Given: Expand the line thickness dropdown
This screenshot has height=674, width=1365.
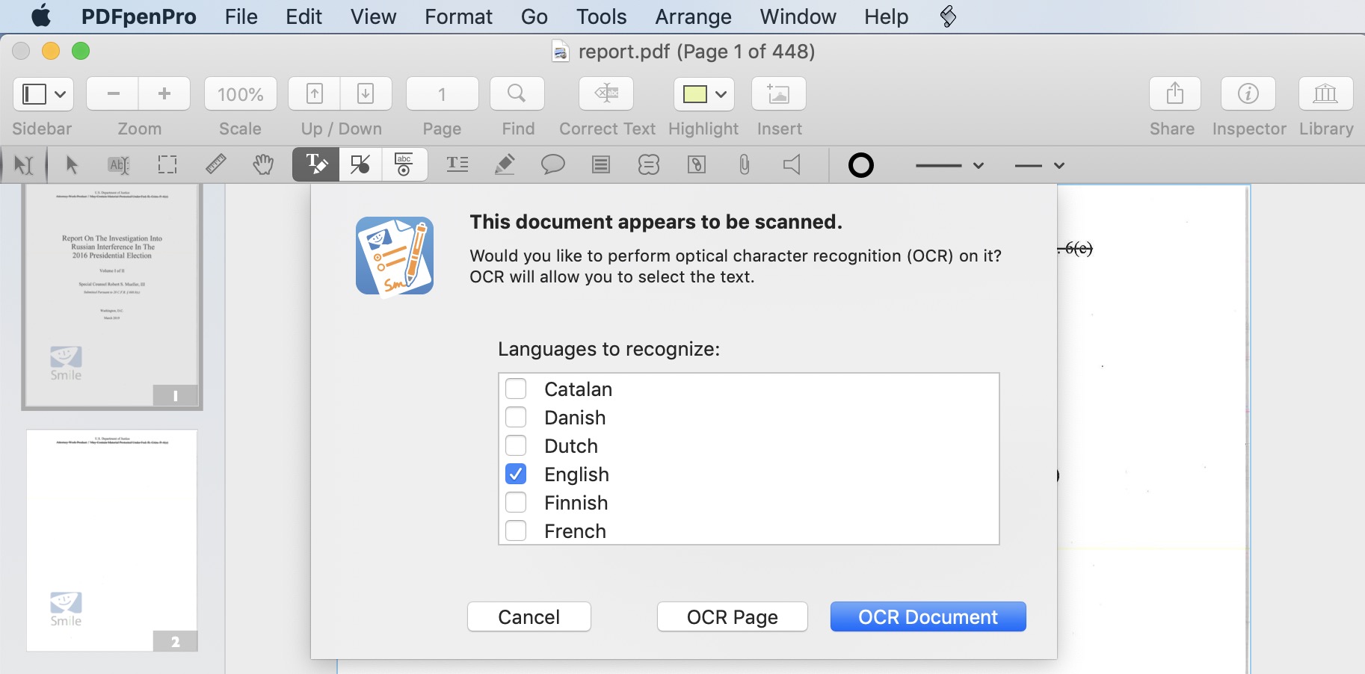Looking at the screenshot, I should [978, 165].
